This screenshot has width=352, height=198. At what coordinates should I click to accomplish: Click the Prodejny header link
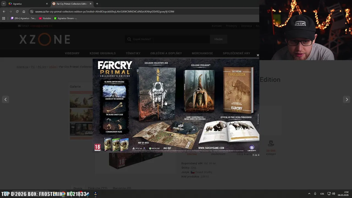231,26
